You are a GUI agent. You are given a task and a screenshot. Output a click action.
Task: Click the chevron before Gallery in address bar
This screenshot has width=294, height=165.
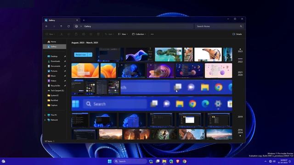pyautogui.click(x=81, y=27)
